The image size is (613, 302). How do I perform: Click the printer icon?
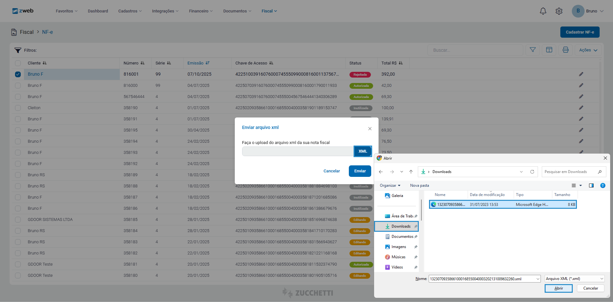tap(565, 50)
